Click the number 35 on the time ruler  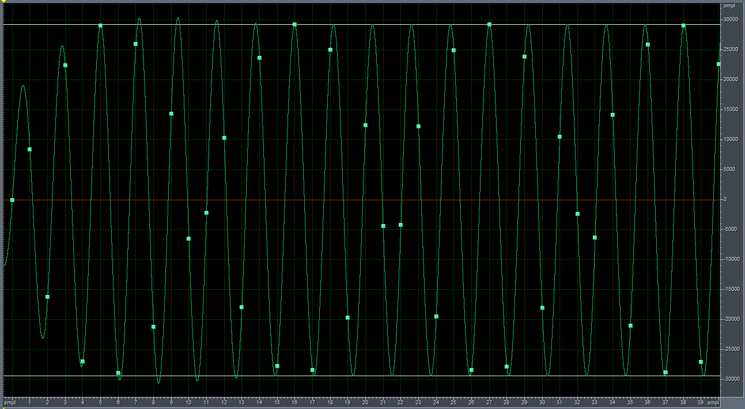pos(630,402)
